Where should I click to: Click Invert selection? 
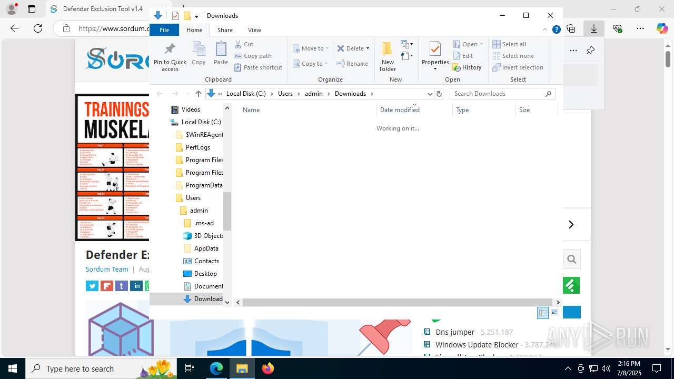pyautogui.click(x=518, y=67)
